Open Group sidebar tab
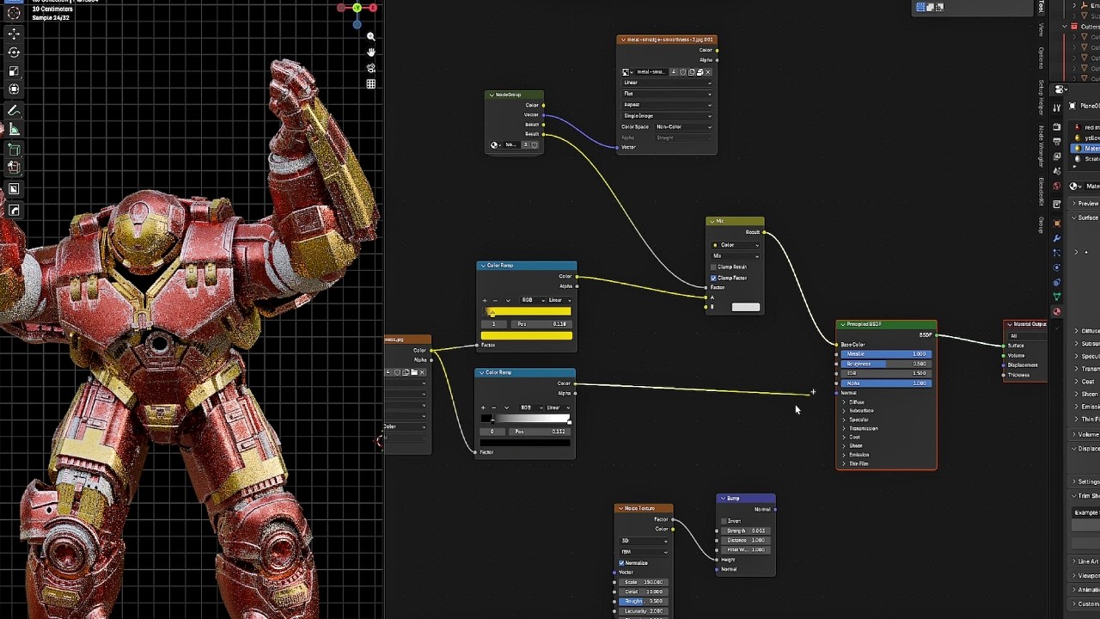1100x619 pixels. 1041,225
